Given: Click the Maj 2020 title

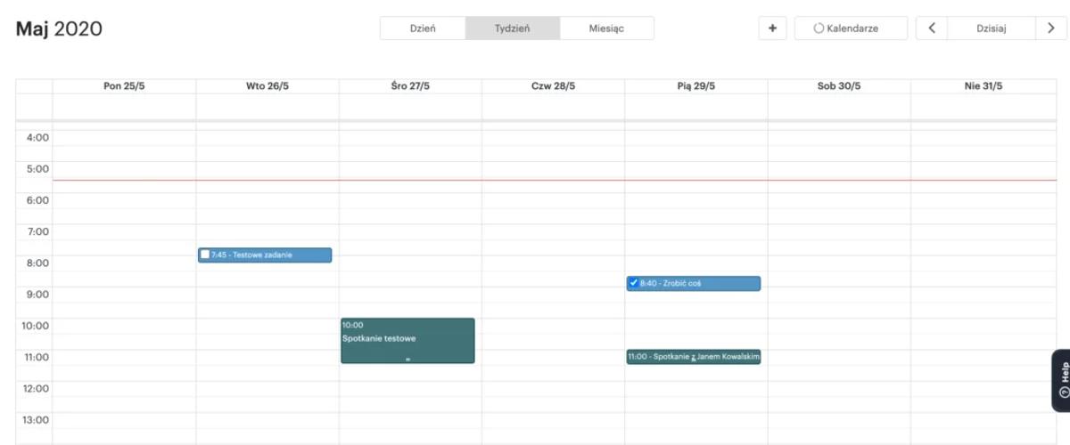Looking at the screenshot, I should click(x=59, y=29).
